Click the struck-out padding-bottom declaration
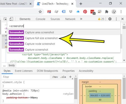126x104 pixels. click(22, 98)
